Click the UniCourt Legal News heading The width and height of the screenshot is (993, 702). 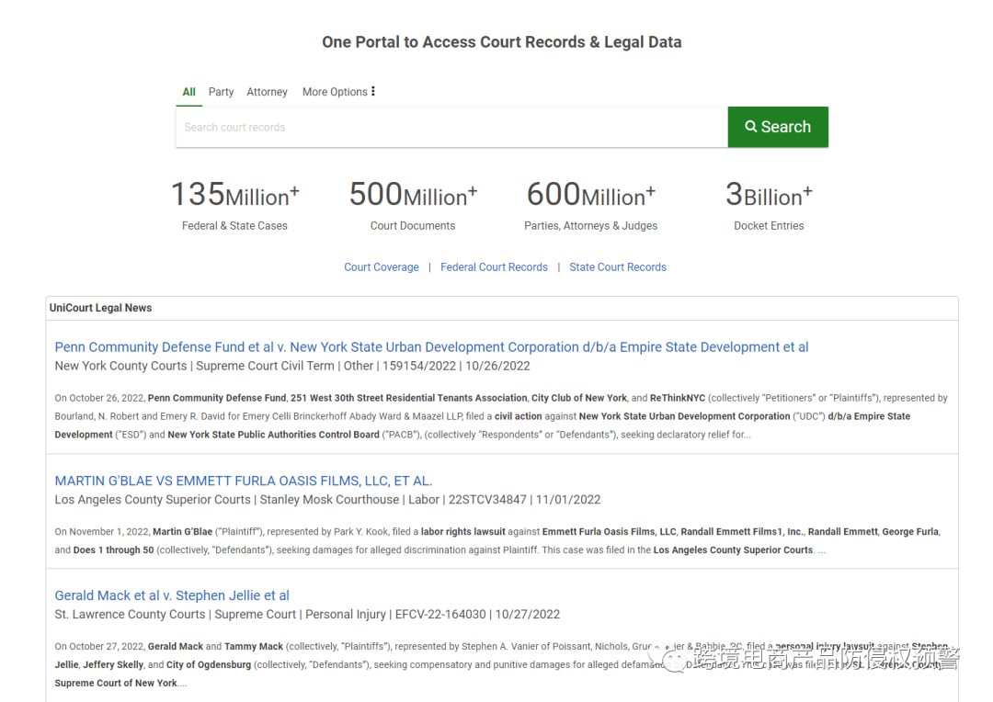101,308
